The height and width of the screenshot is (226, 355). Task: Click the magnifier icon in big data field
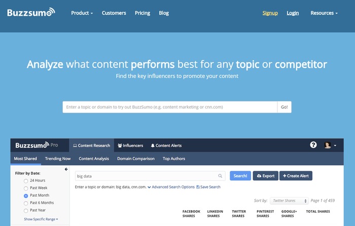coord(220,176)
